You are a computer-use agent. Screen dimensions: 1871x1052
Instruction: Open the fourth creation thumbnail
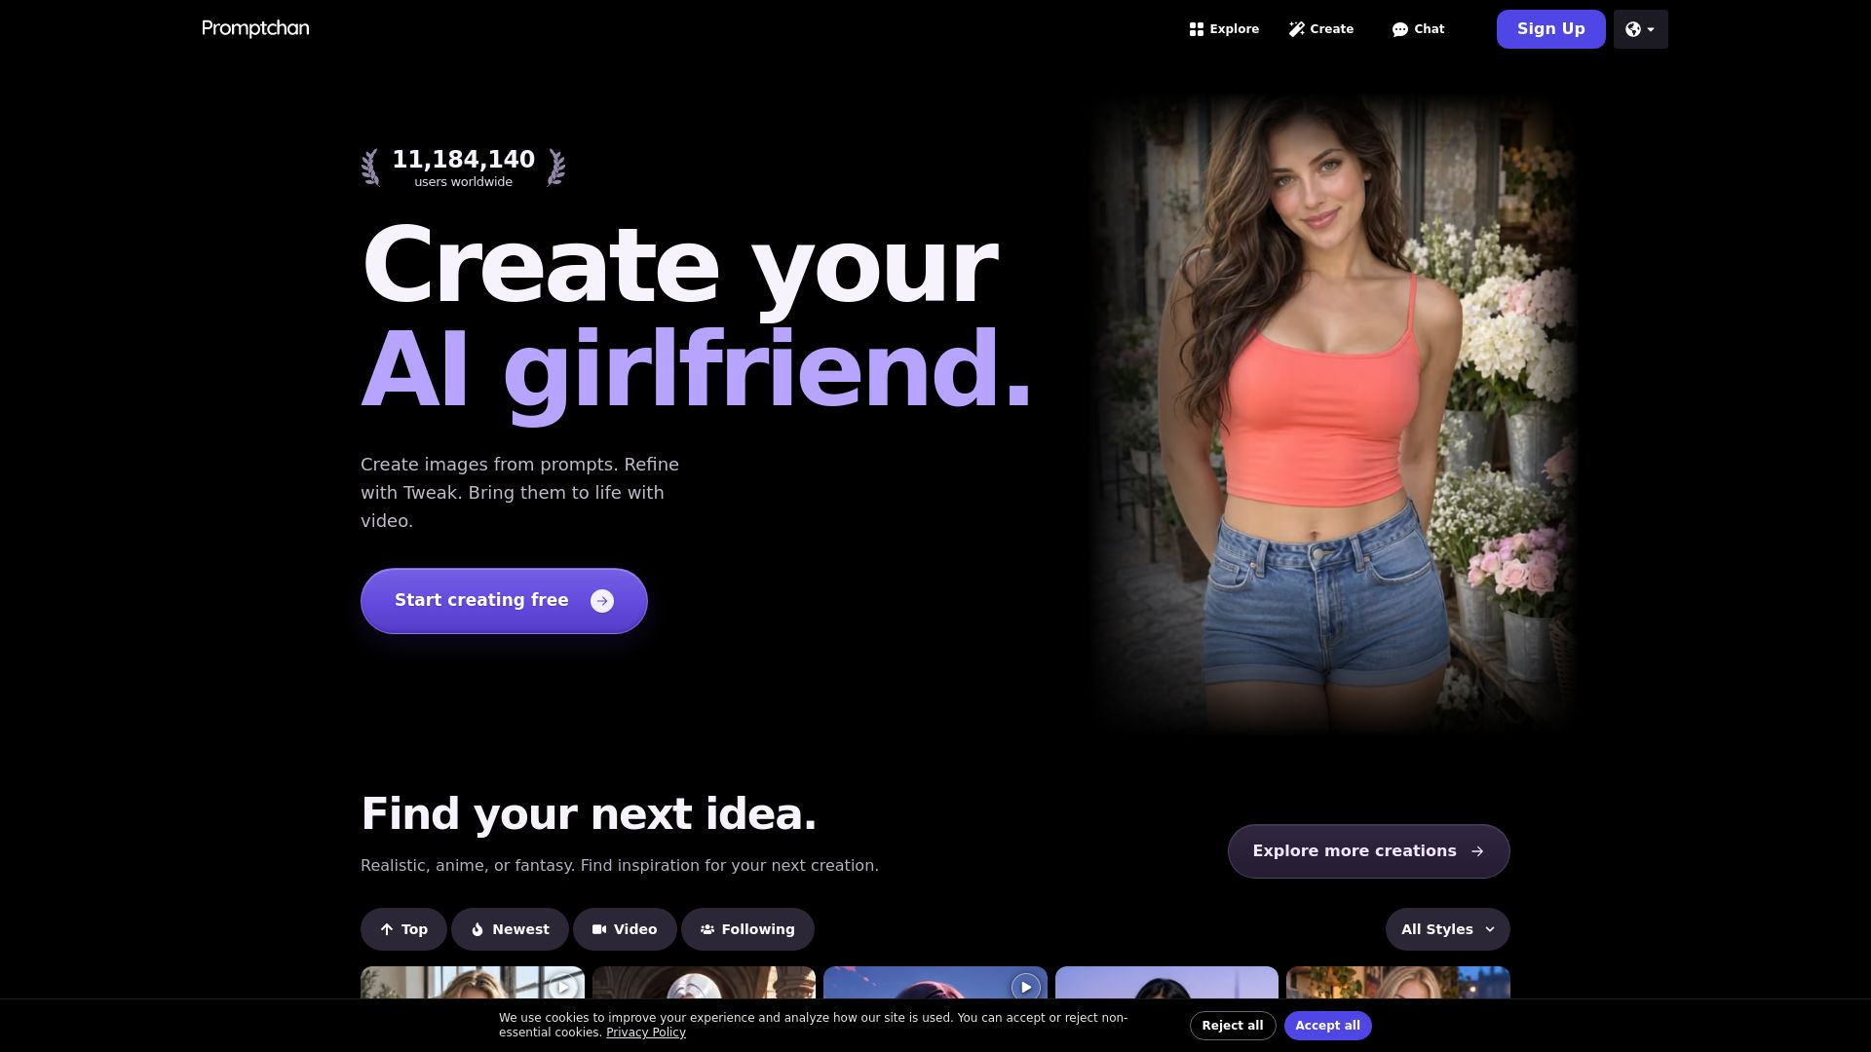(x=1166, y=982)
